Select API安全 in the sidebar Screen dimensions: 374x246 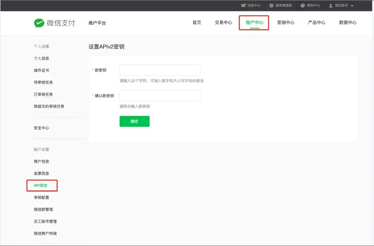(41, 185)
